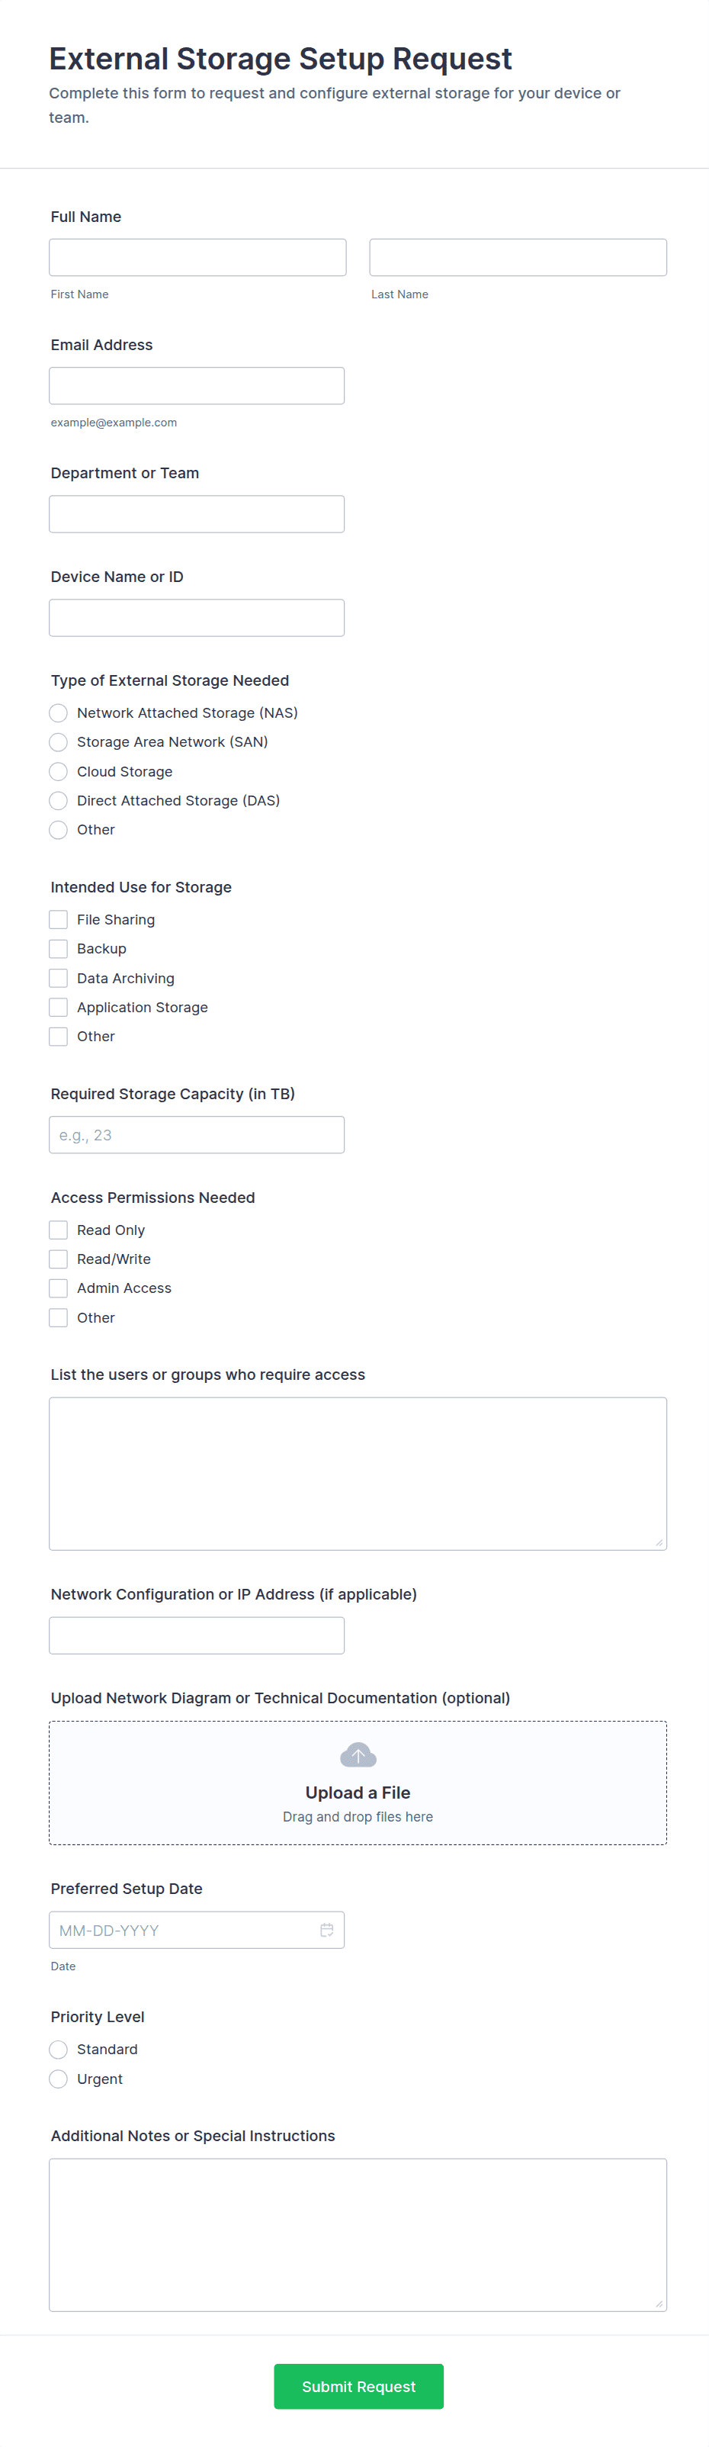This screenshot has height=2447, width=709.
Task: Tick the Data Archiving checkbox
Action: point(59,979)
